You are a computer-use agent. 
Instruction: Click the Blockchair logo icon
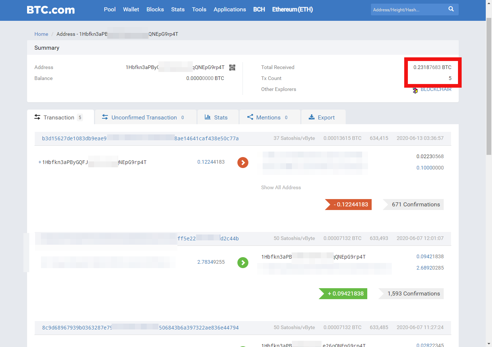pos(415,90)
